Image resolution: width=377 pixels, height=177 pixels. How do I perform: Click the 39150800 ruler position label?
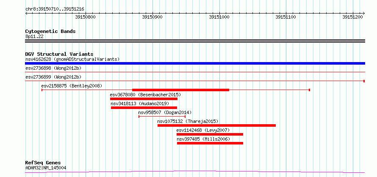point(85,17)
